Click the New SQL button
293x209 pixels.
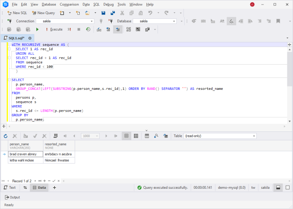click(x=17, y=13)
